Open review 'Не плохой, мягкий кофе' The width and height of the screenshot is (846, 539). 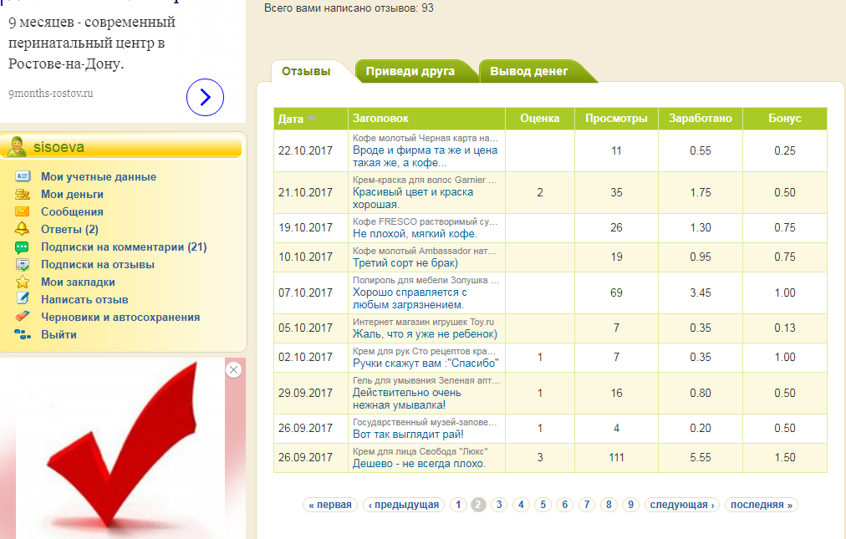pyautogui.click(x=415, y=234)
